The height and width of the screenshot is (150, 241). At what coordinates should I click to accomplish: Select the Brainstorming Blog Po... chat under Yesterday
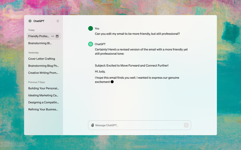tap(43, 66)
